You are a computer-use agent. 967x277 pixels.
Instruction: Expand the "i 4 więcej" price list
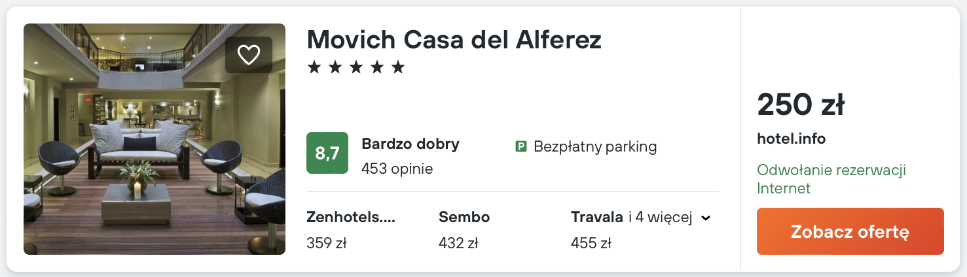[x=660, y=218]
